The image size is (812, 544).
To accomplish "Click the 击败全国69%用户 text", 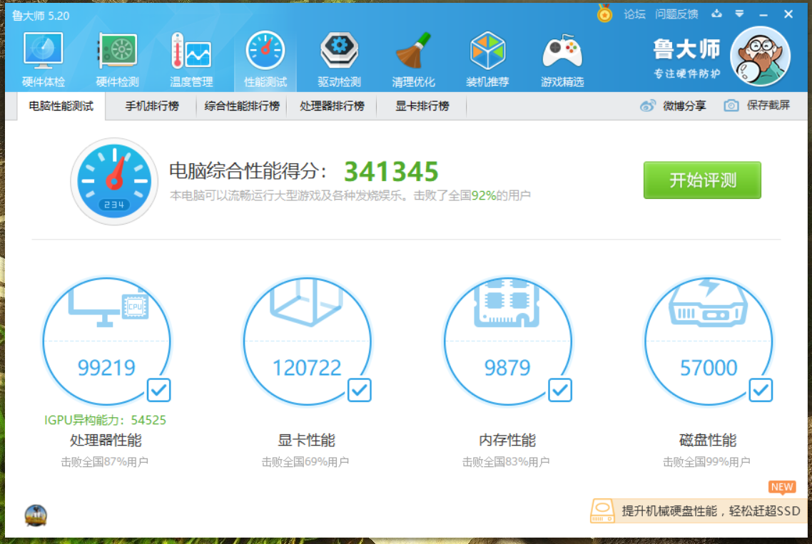I will (x=305, y=462).
